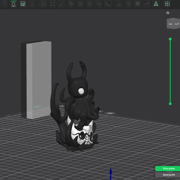Click the partially visible first toolbar icon
Viewport: 180px width, 180px height.
coord(4,4)
